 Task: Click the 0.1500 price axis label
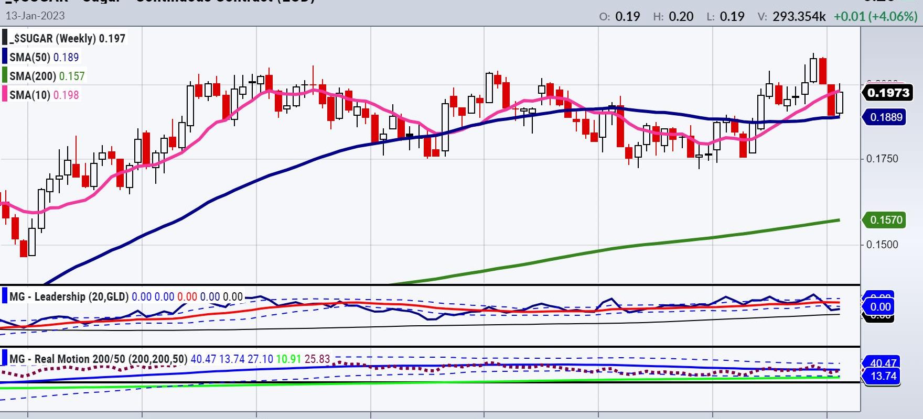[882, 245]
